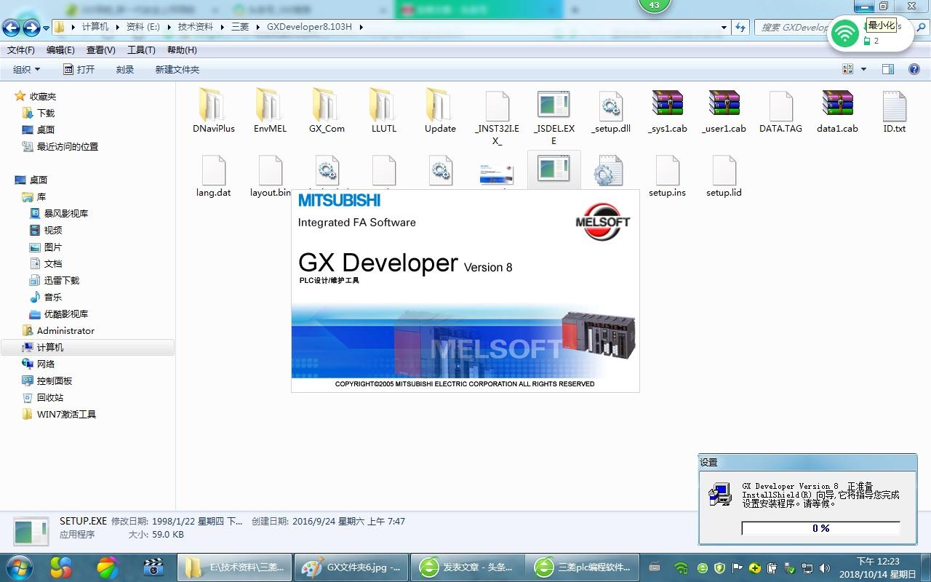
Task: Select 控制面板 in the navigation pane
Action: 55,381
